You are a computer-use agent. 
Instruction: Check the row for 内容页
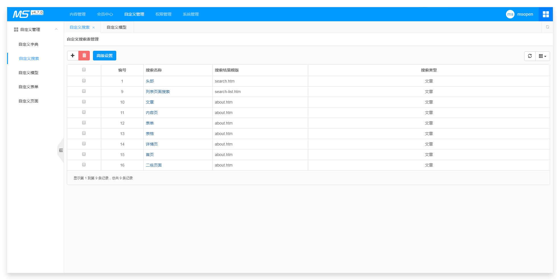coord(84,112)
